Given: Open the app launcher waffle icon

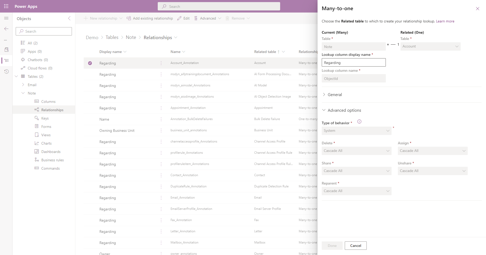Looking at the screenshot, I should click(x=6, y=6).
